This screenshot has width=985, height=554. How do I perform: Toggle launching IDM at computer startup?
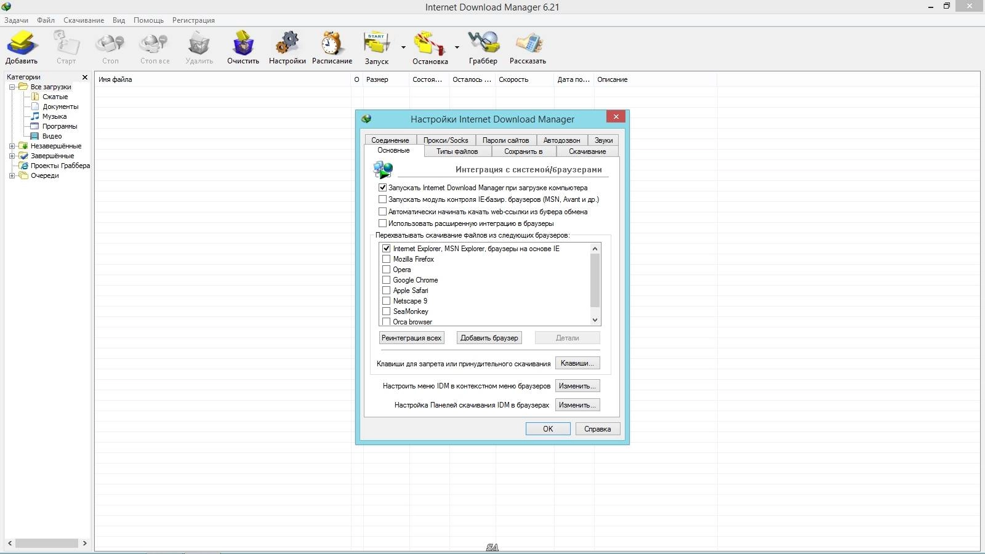click(382, 188)
